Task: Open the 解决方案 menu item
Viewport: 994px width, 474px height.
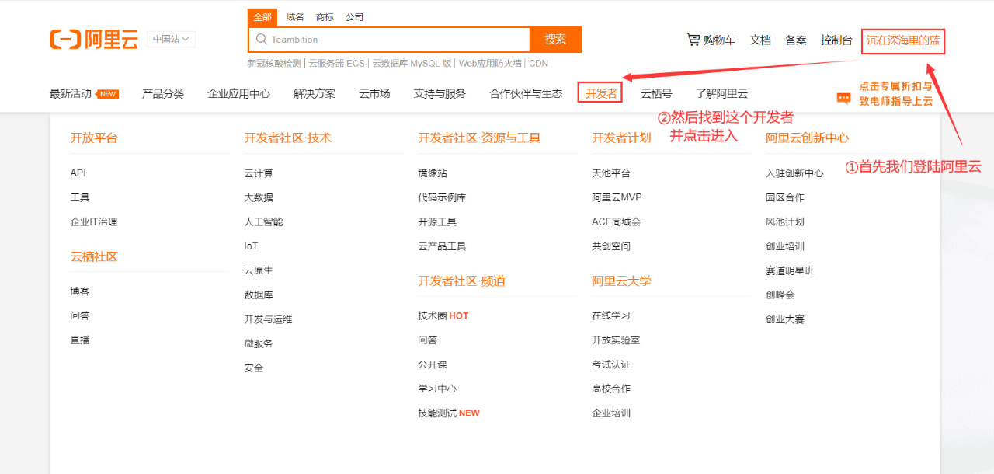Action: coord(315,94)
